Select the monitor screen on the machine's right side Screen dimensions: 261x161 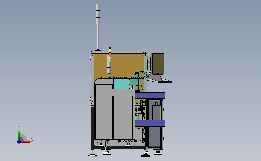coord(158,64)
